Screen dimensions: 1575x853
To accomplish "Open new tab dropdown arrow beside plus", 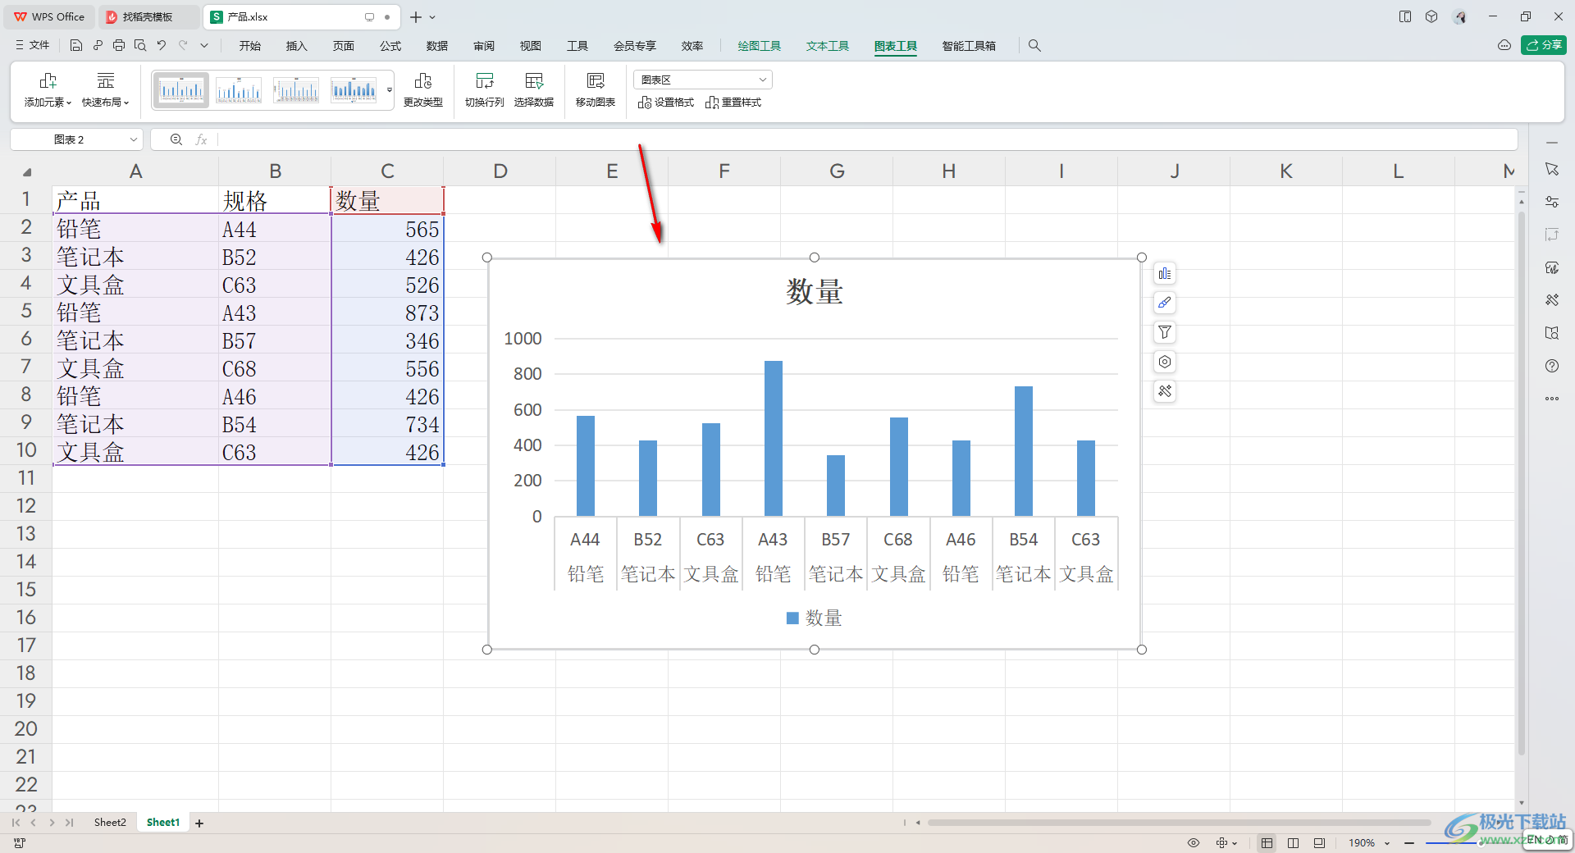I will click(x=432, y=17).
